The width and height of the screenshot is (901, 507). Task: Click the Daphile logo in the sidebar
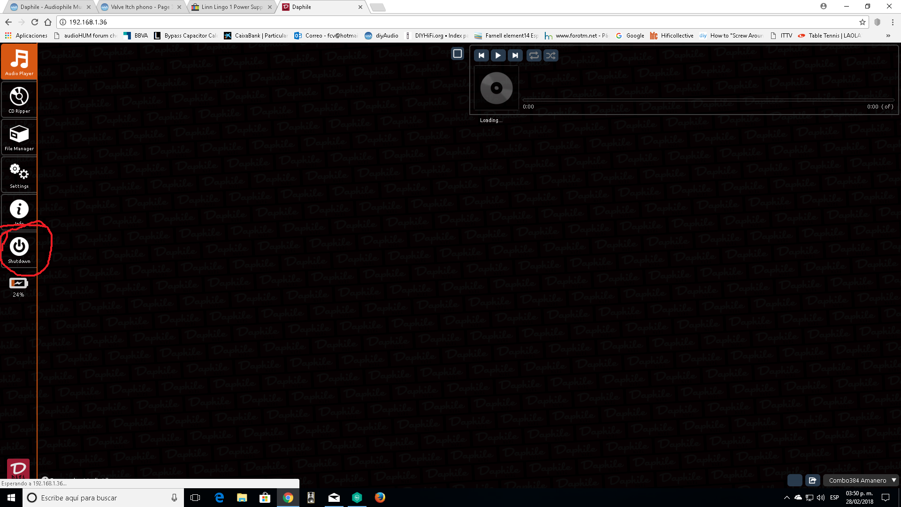[x=18, y=469]
